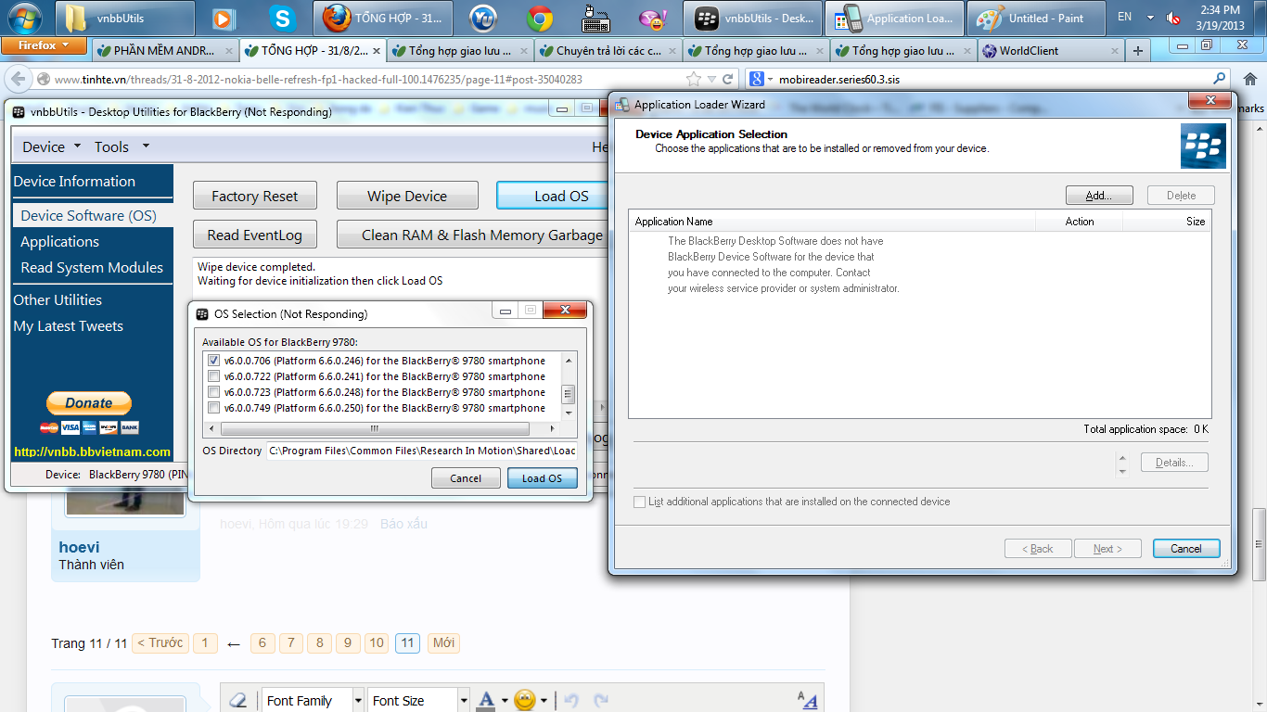Screen dimensions: 1267x712
Task: Click search magnifier in Firefox search box
Action: click(x=1221, y=80)
